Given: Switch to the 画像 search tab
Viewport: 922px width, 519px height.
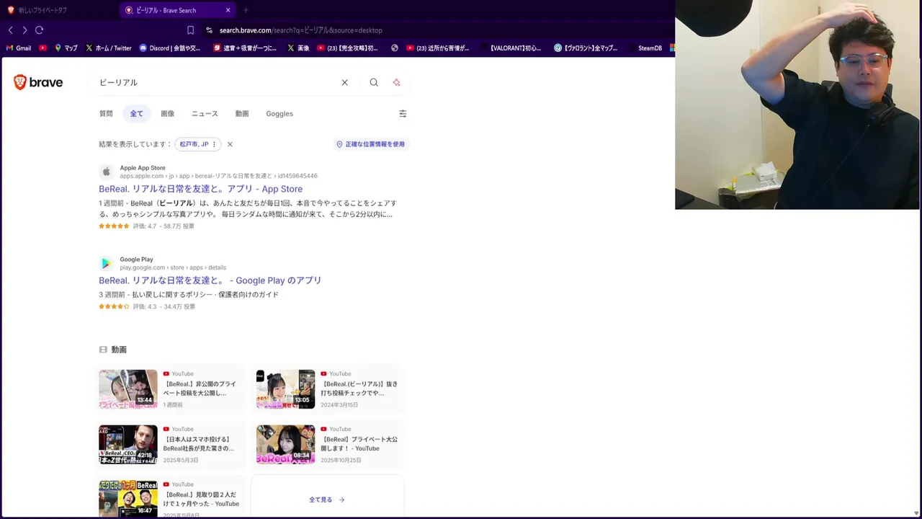Looking at the screenshot, I should [x=167, y=113].
